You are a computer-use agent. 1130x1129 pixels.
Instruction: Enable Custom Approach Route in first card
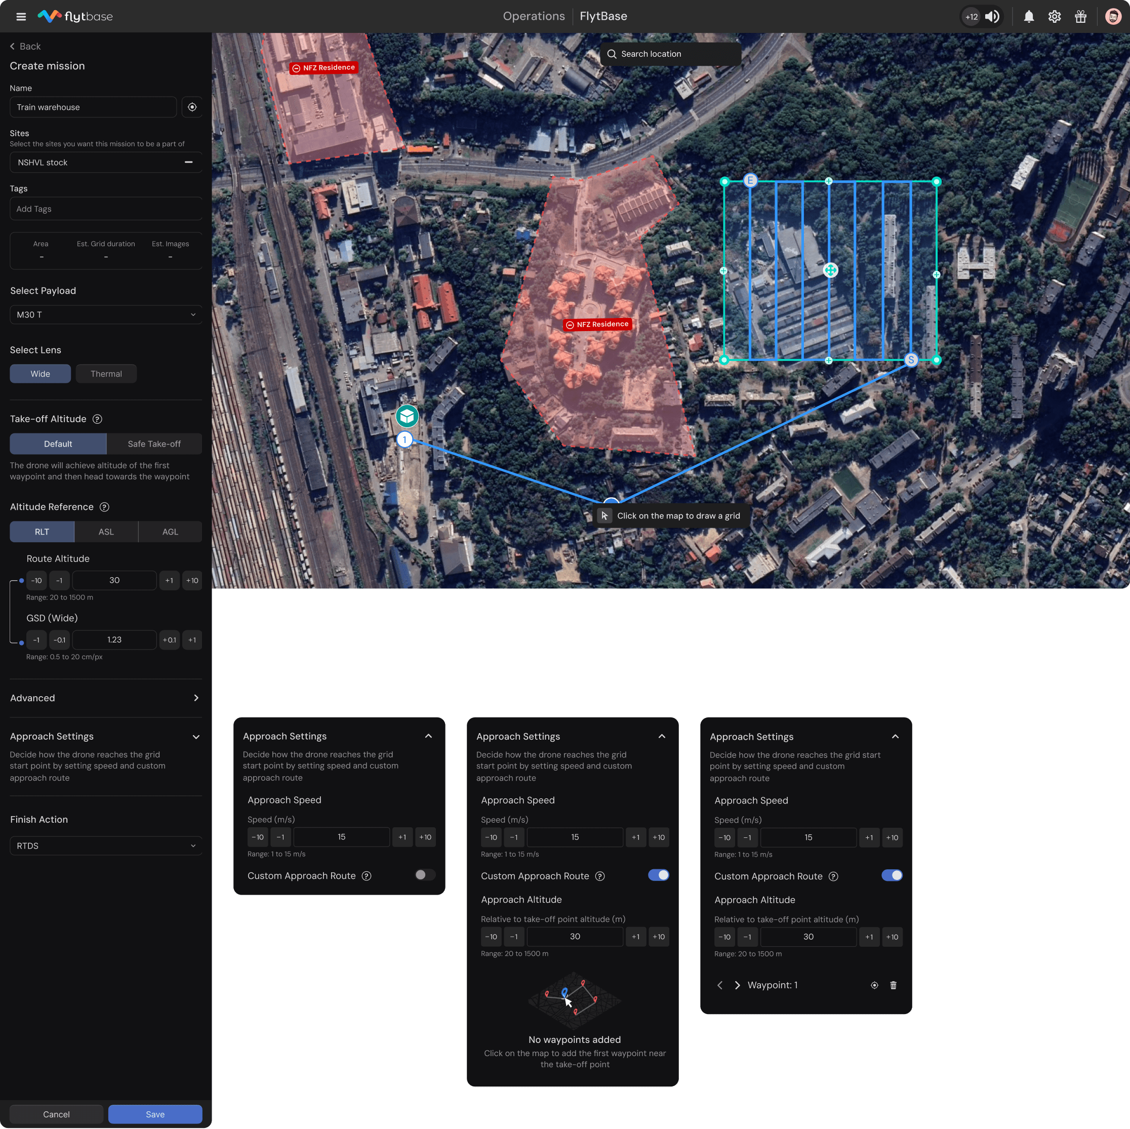pyautogui.click(x=425, y=875)
